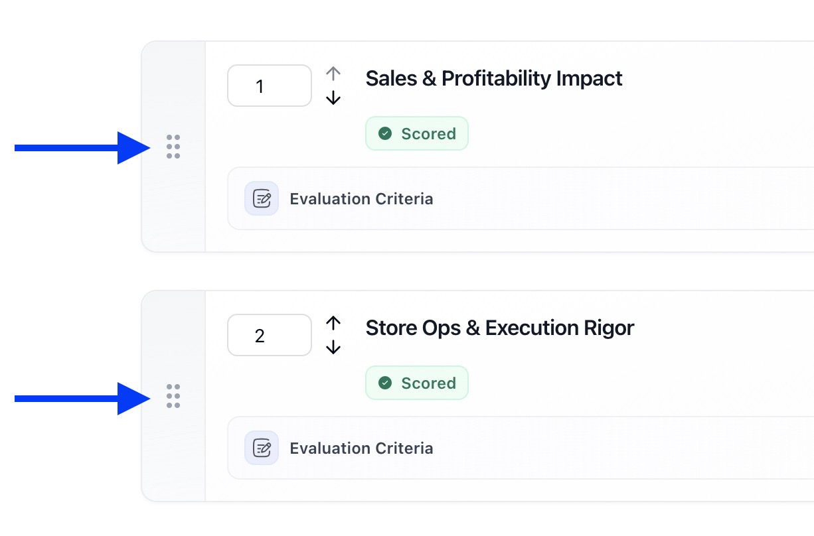The width and height of the screenshot is (814, 536).
Task: Move Store Ops & Execution Rigor down with arrow
Action: coord(333,347)
